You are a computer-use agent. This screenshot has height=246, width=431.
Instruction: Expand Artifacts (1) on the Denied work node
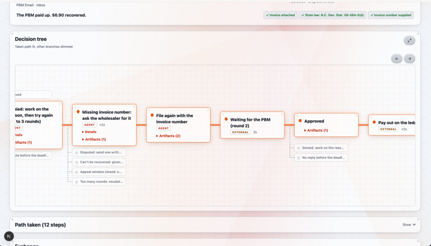click(24, 142)
